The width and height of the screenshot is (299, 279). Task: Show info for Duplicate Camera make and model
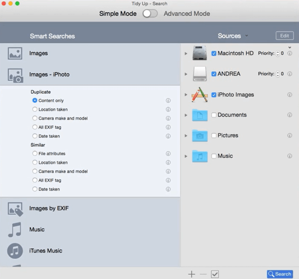click(x=168, y=118)
